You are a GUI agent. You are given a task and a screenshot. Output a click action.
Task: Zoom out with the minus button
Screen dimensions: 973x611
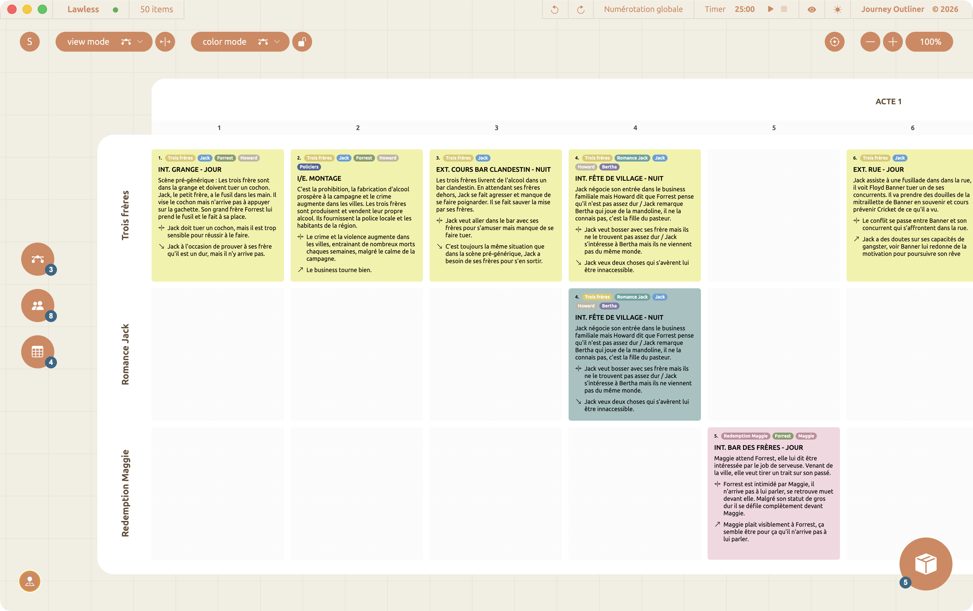[x=870, y=42]
